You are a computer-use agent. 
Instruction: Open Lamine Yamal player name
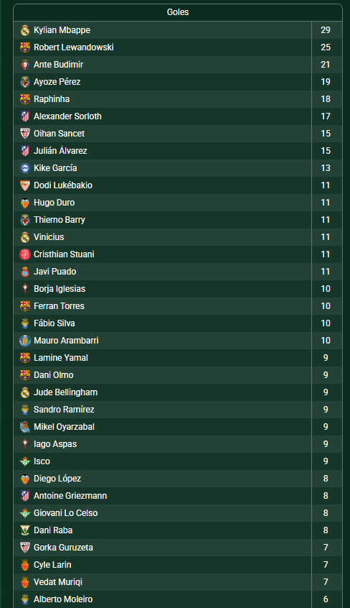tap(61, 357)
